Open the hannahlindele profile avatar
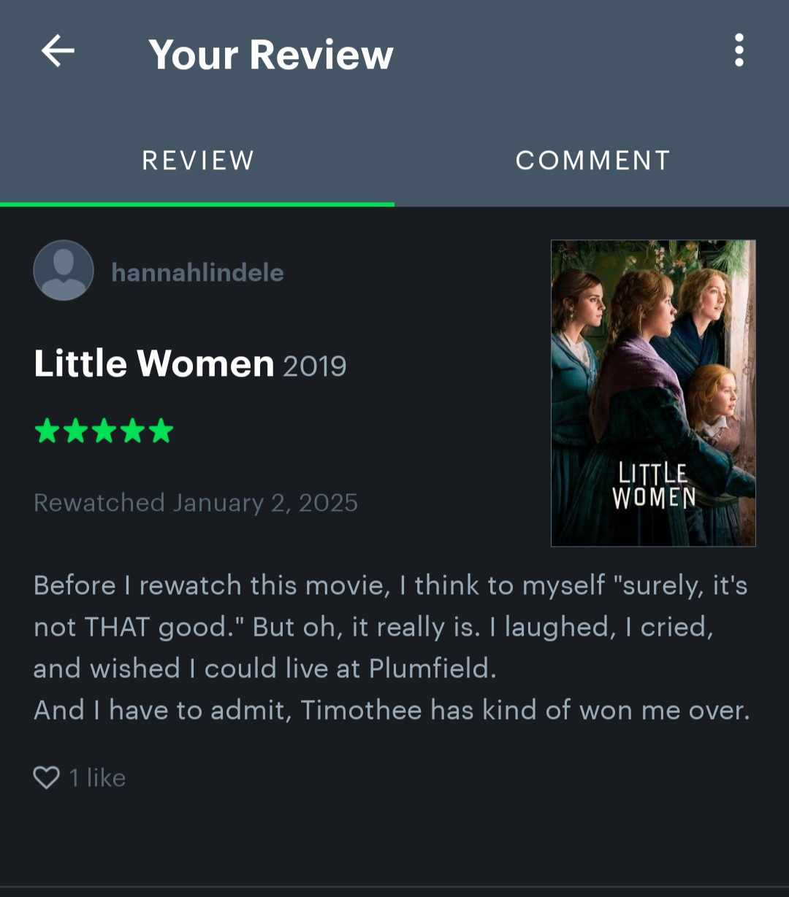789x897 pixels. coord(64,270)
